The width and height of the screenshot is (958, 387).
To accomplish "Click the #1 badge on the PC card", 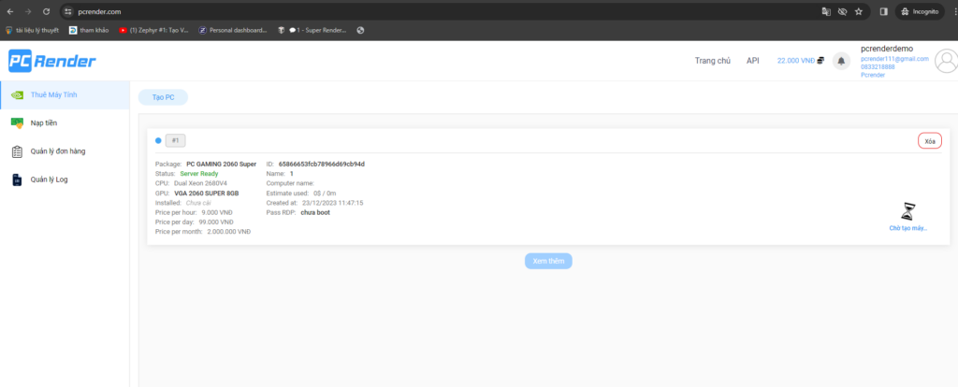I will [175, 141].
